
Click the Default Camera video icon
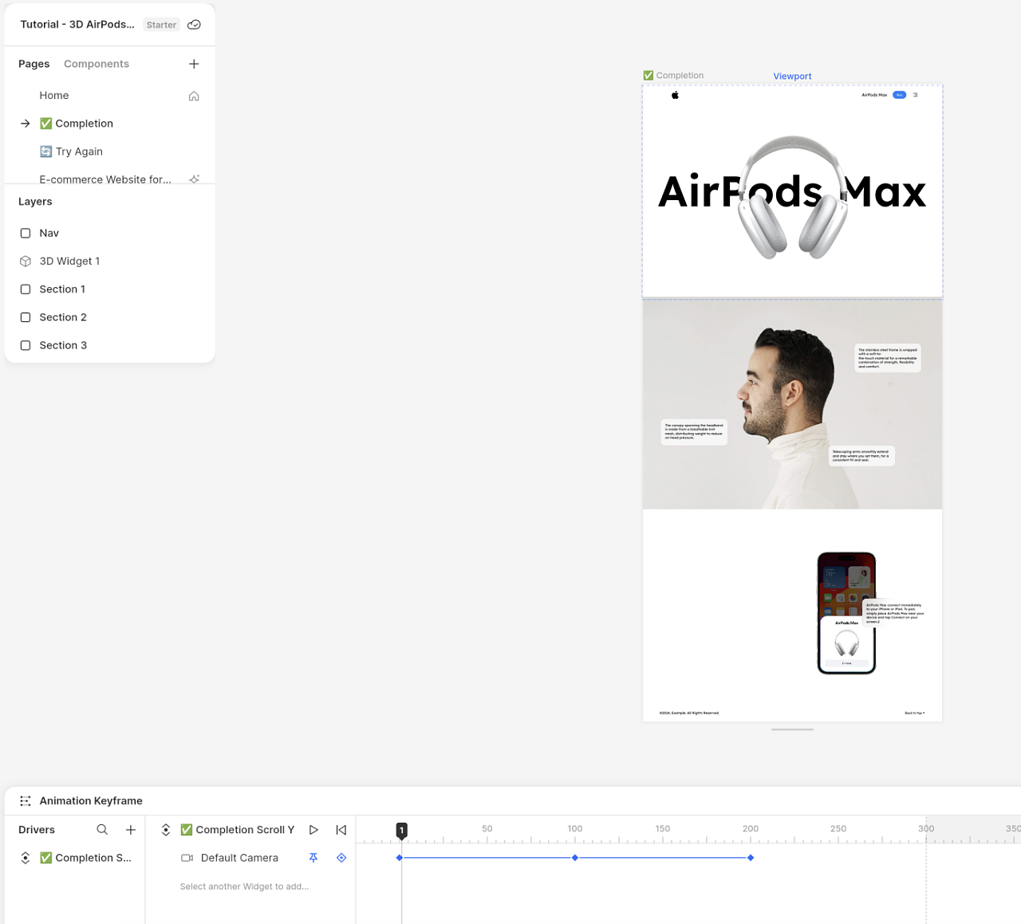tap(187, 858)
